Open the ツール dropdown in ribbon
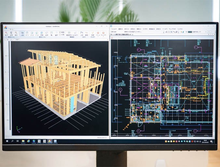 point(98,34)
